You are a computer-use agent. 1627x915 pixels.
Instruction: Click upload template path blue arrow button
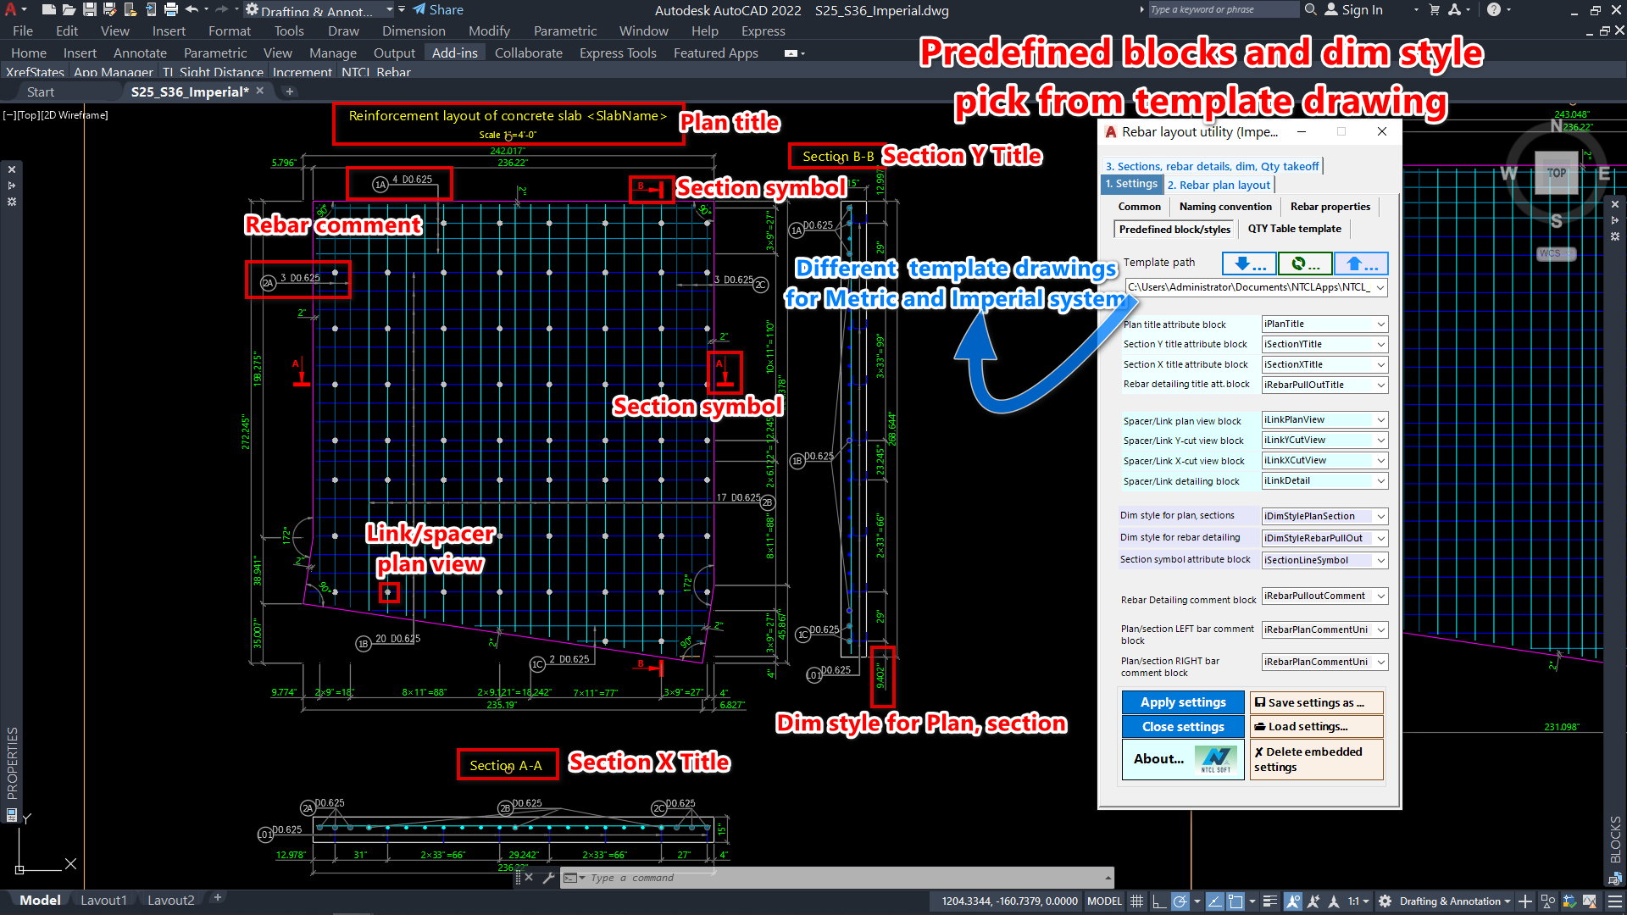tap(1361, 264)
